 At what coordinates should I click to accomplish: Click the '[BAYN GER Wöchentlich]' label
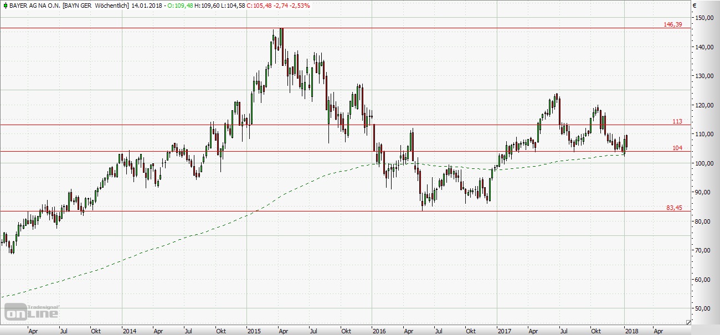96,6
